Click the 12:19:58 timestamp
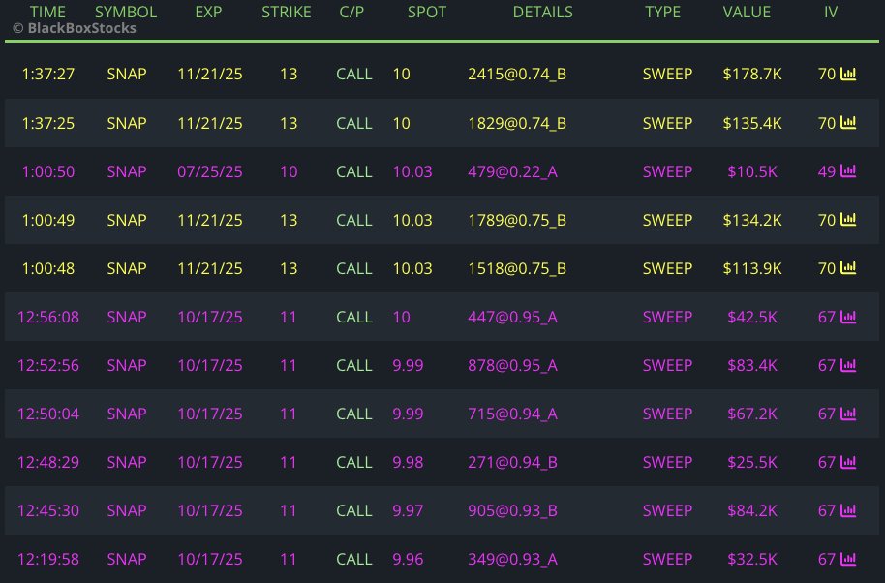The width and height of the screenshot is (885, 583). [48, 560]
